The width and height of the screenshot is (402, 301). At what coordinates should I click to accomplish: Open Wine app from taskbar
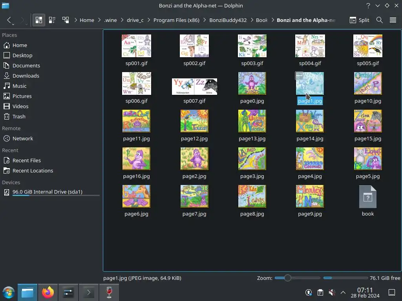[109, 292]
